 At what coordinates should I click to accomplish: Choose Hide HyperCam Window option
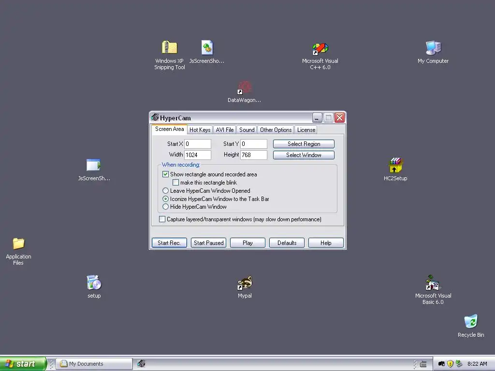click(x=165, y=207)
